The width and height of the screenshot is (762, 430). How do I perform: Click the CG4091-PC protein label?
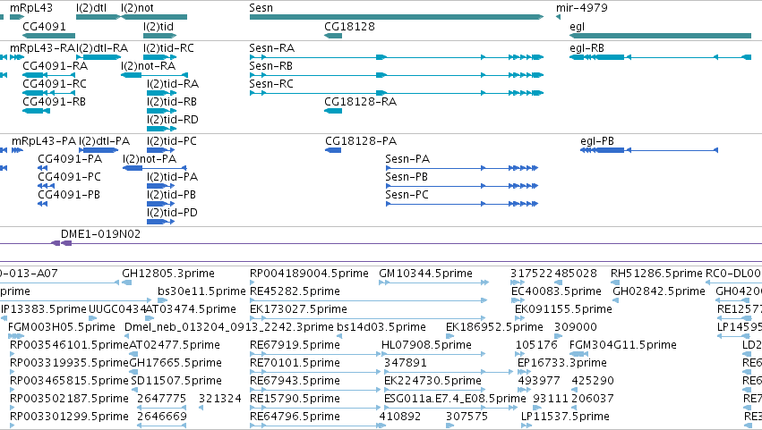[x=70, y=177]
